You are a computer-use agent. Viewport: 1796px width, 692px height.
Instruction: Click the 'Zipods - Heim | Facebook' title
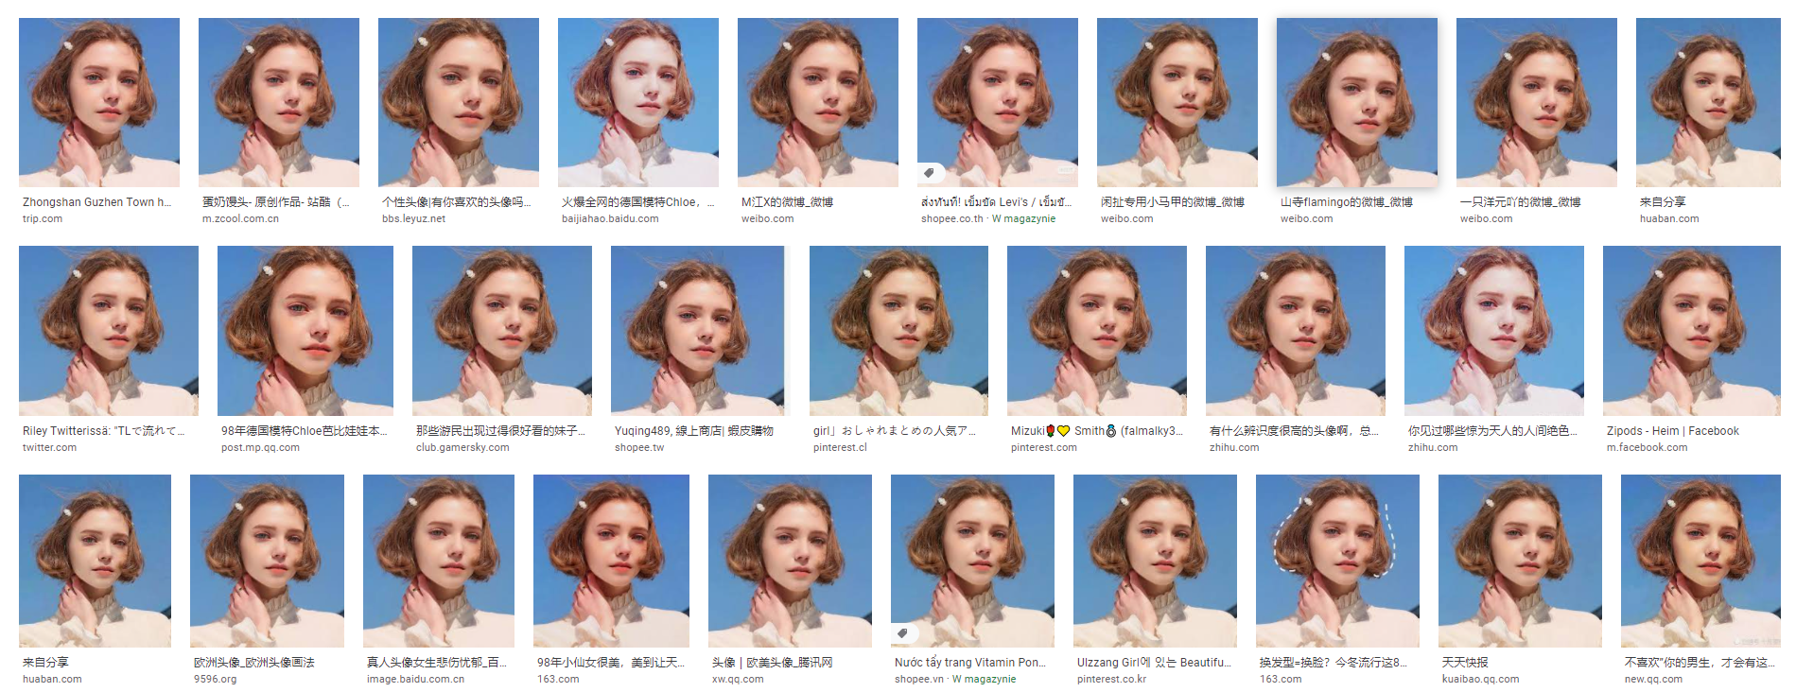pyautogui.click(x=1673, y=431)
